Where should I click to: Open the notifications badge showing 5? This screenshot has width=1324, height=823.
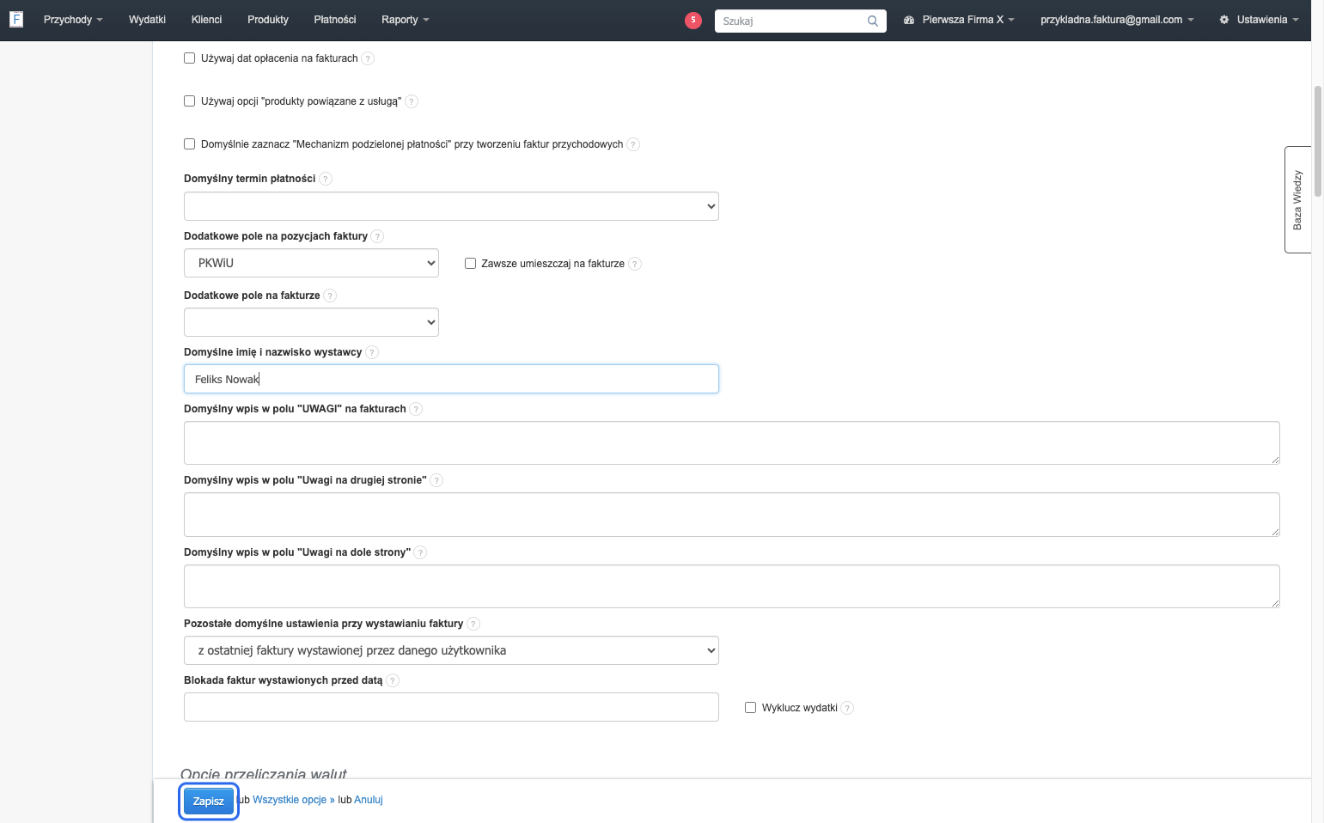click(x=693, y=21)
